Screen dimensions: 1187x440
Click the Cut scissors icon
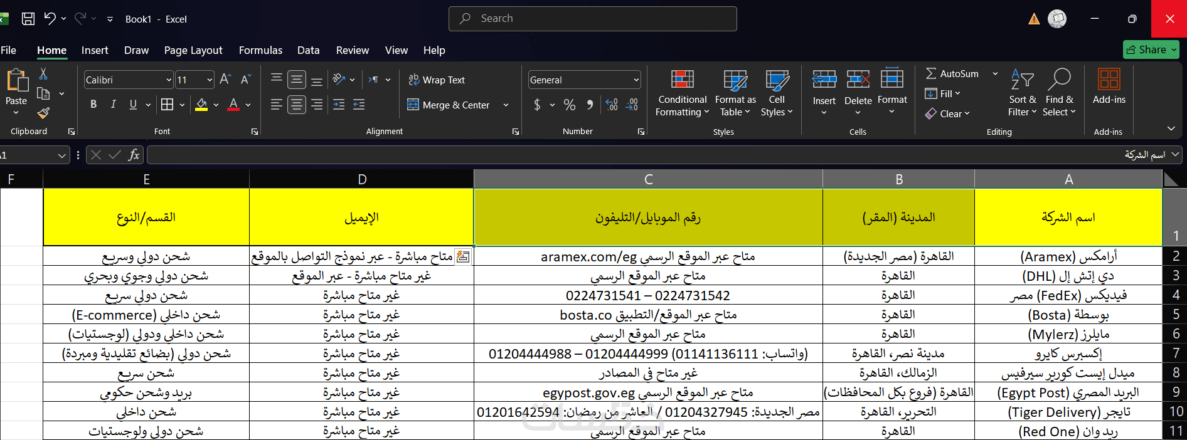(x=43, y=74)
